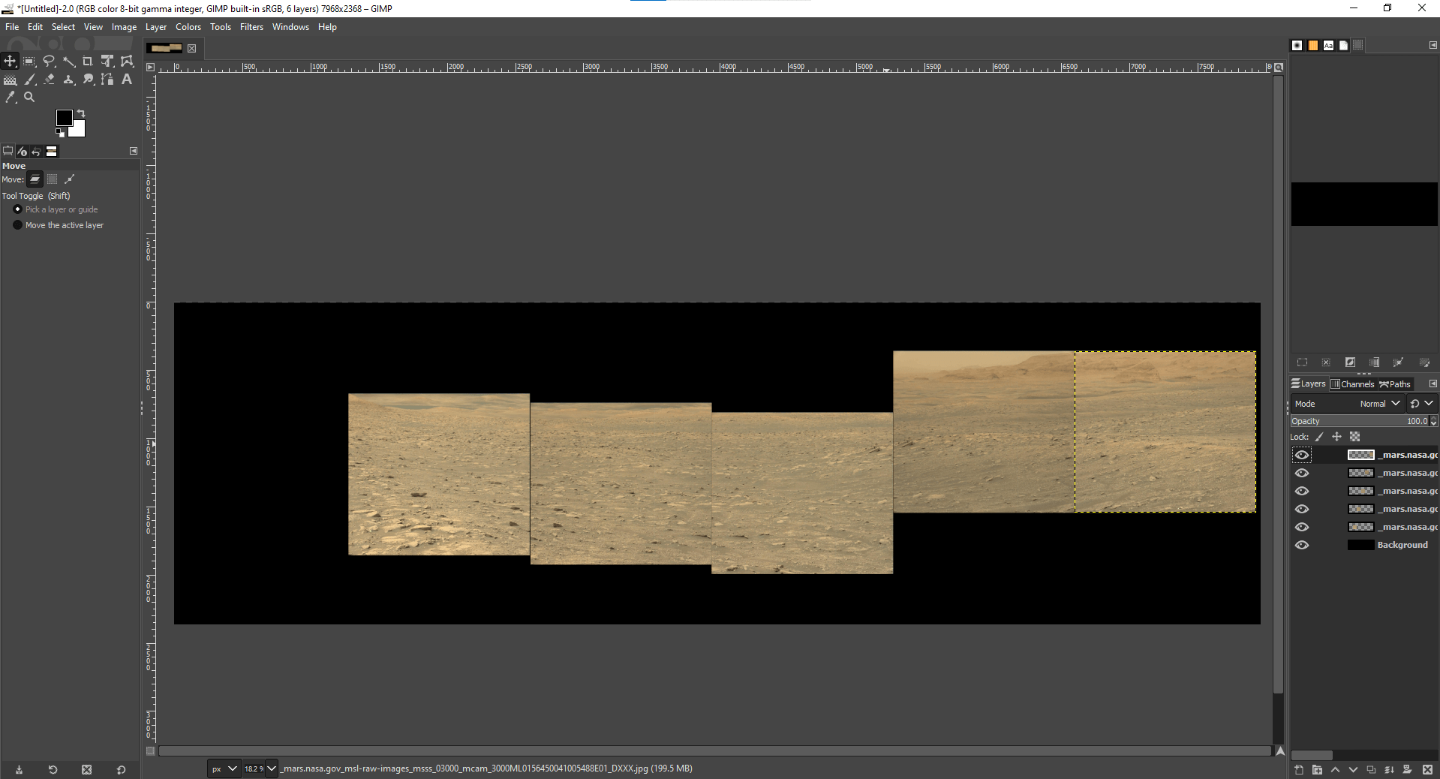Toggle visibility of the top _mars.nasa.gov layer

click(x=1302, y=454)
